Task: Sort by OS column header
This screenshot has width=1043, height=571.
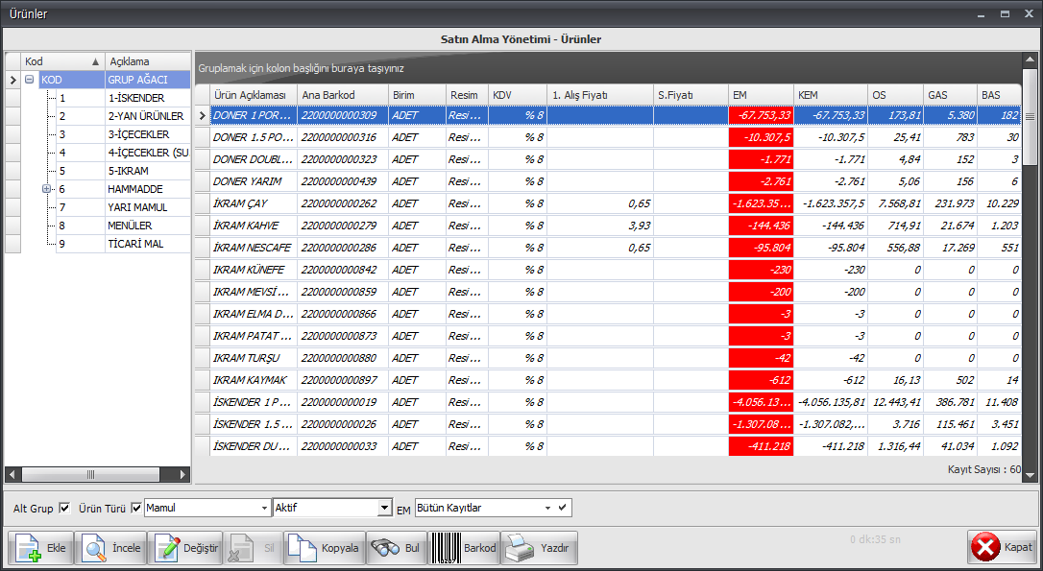Action: click(x=896, y=95)
